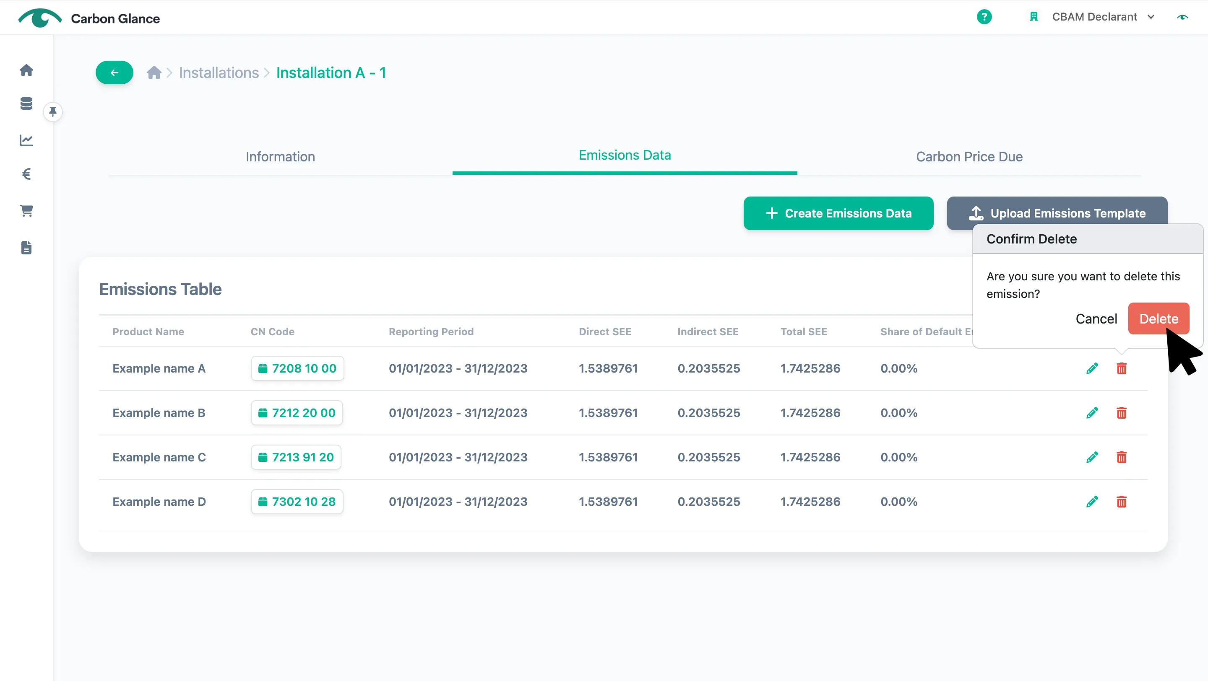Open the Home sidebar icon
The height and width of the screenshot is (681, 1208).
26,70
